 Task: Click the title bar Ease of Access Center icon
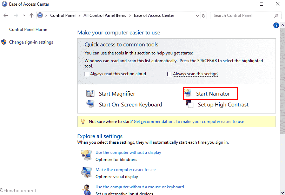4,4
